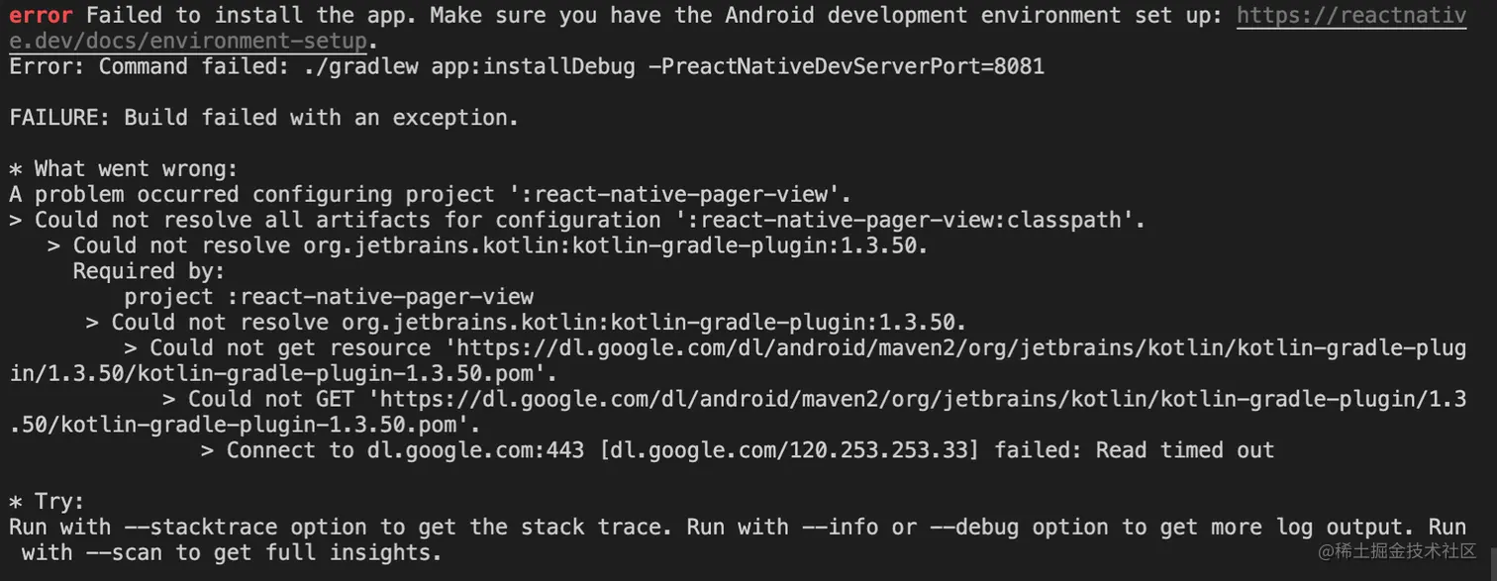Click the red 'error' label
Screen dimensions: 1497x581
pyautogui.click(x=41, y=16)
